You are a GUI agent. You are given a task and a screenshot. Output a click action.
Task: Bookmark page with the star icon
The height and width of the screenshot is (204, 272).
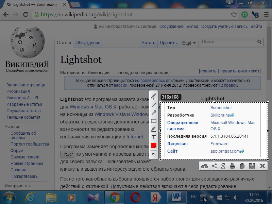click(x=234, y=15)
